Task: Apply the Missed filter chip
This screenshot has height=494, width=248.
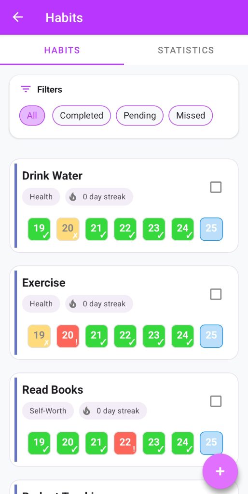Action: point(191,116)
